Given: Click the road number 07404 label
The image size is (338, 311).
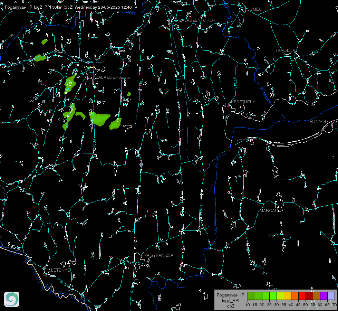Looking at the screenshot, I should coord(80,39).
